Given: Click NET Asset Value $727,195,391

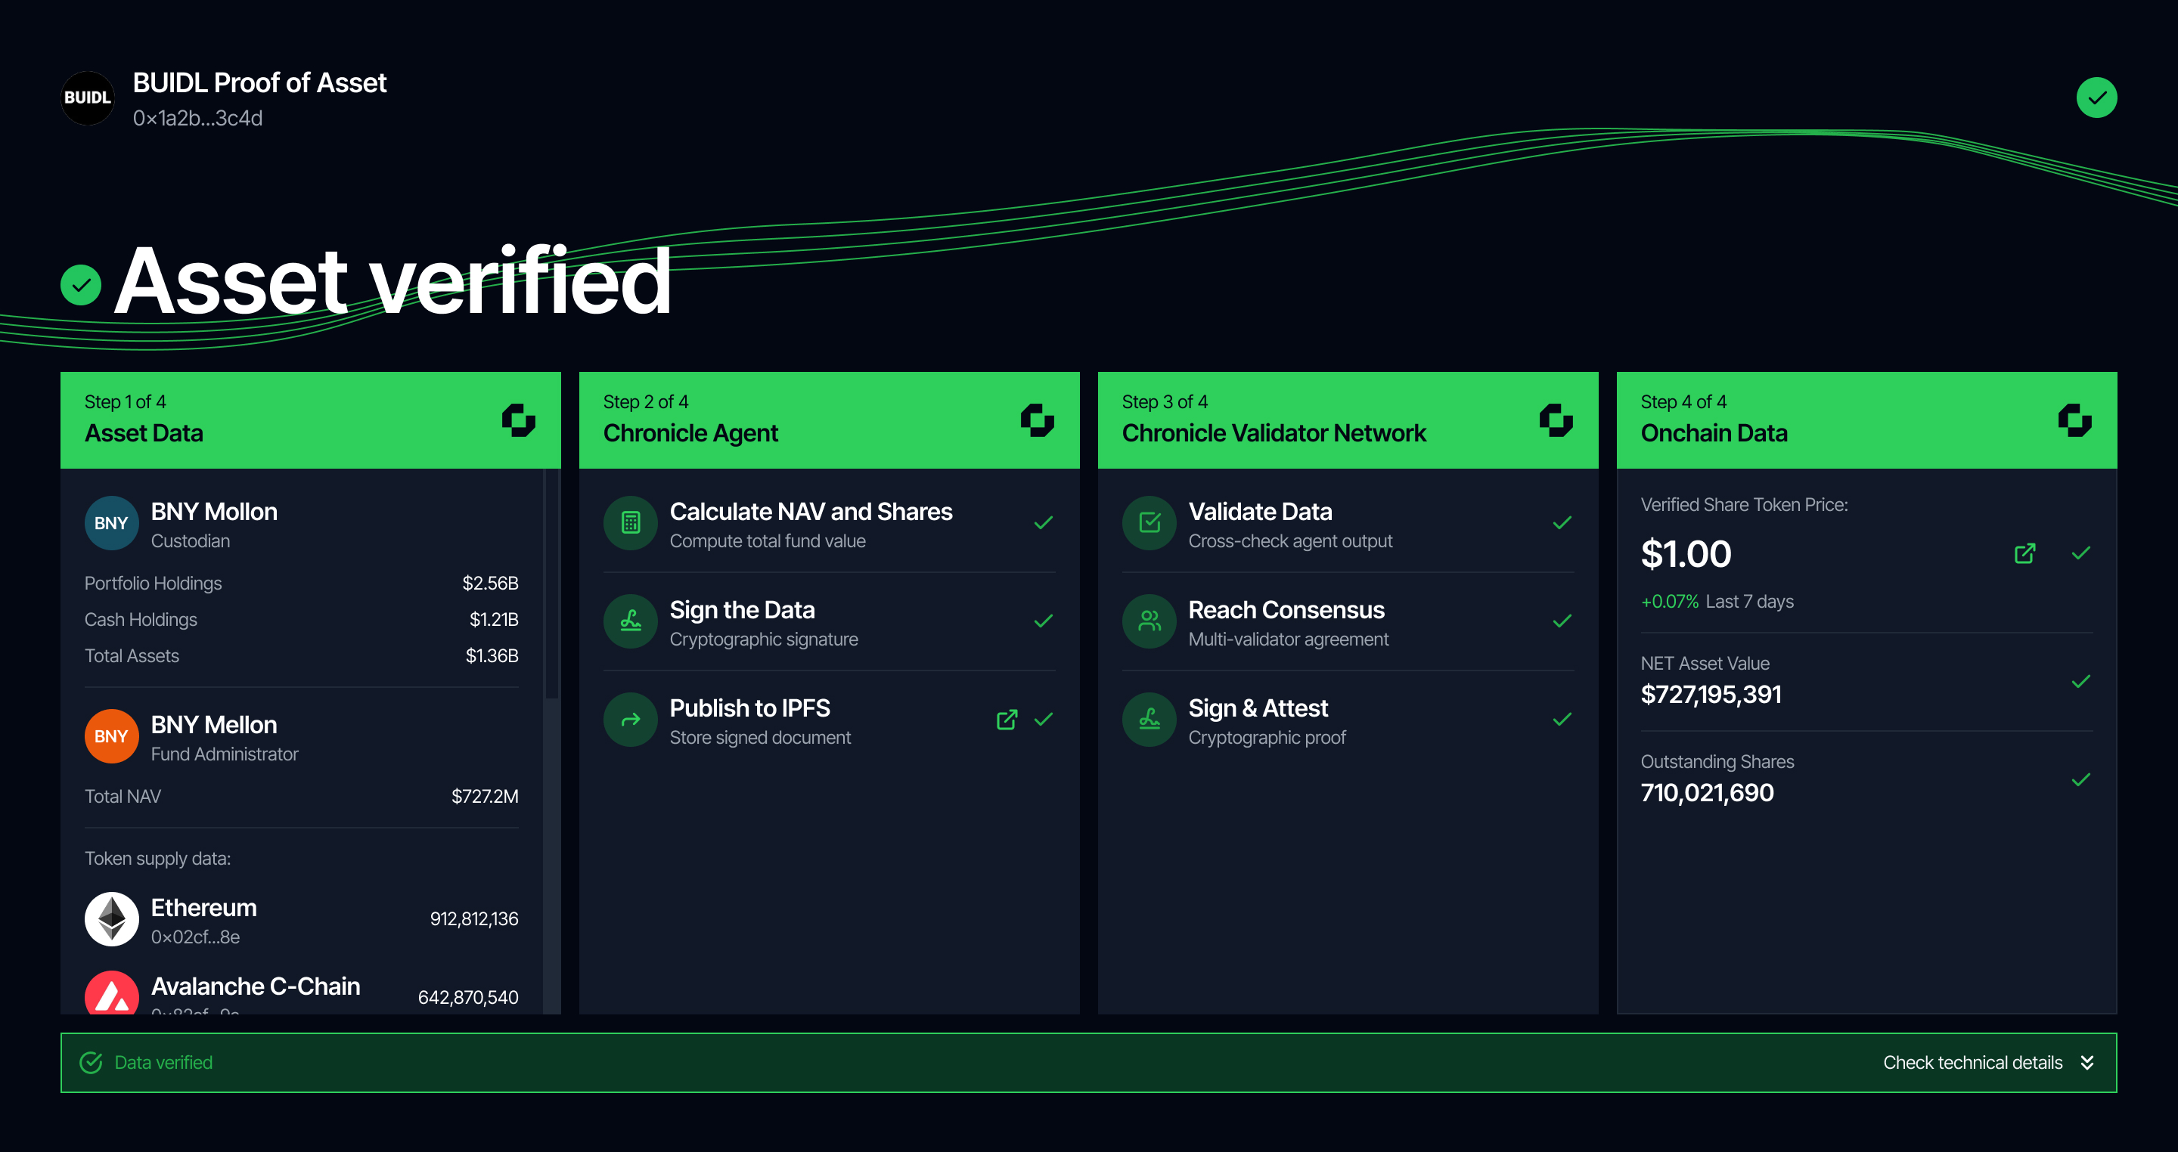Looking at the screenshot, I should [x=1711, y=695].
